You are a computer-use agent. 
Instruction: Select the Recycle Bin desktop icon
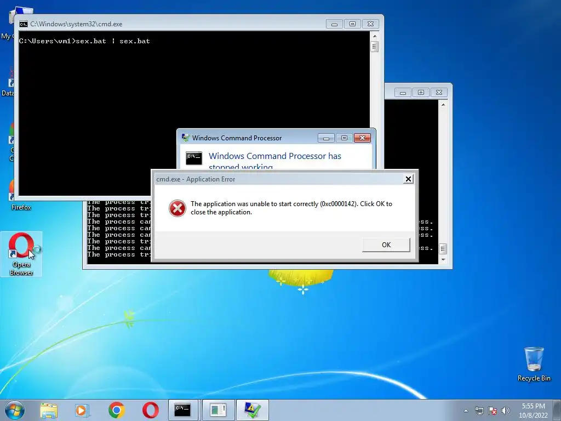[534, 364]
